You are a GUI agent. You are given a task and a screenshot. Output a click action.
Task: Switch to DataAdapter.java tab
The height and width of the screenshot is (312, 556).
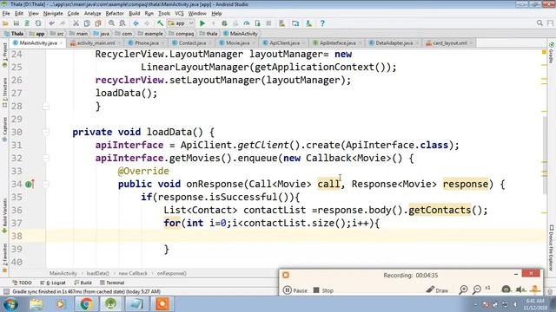coord(394,43)
